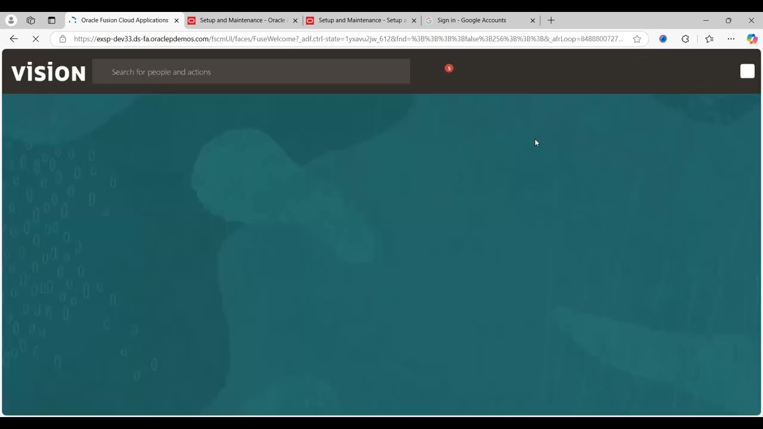Stop loading the current page
The image size is (763, 429).
pyautogui.click(x=36, y=39)
